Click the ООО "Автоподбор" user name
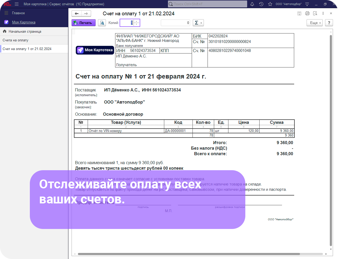Image resolution: width=338 pixels, height=259 pixels. click(288, 4)
